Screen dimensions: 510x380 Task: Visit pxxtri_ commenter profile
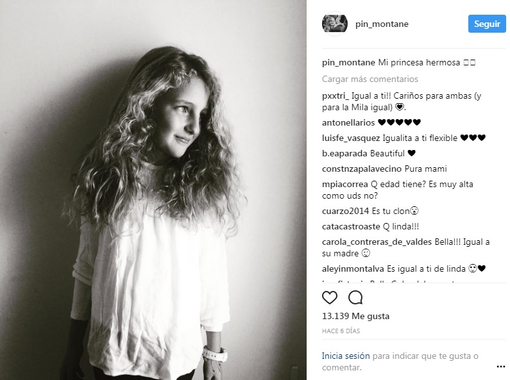click(x=336, y=96)
